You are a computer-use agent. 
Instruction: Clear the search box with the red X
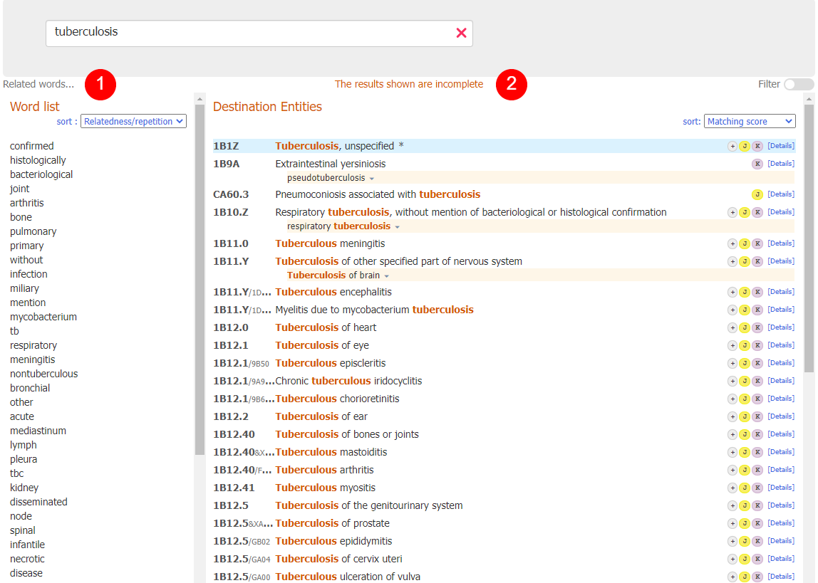461,33
